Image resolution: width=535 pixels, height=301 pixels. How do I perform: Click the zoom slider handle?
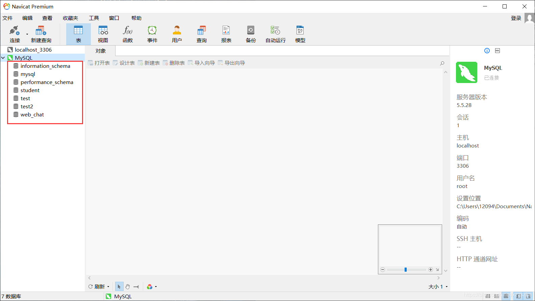click(x=406, y=270)
